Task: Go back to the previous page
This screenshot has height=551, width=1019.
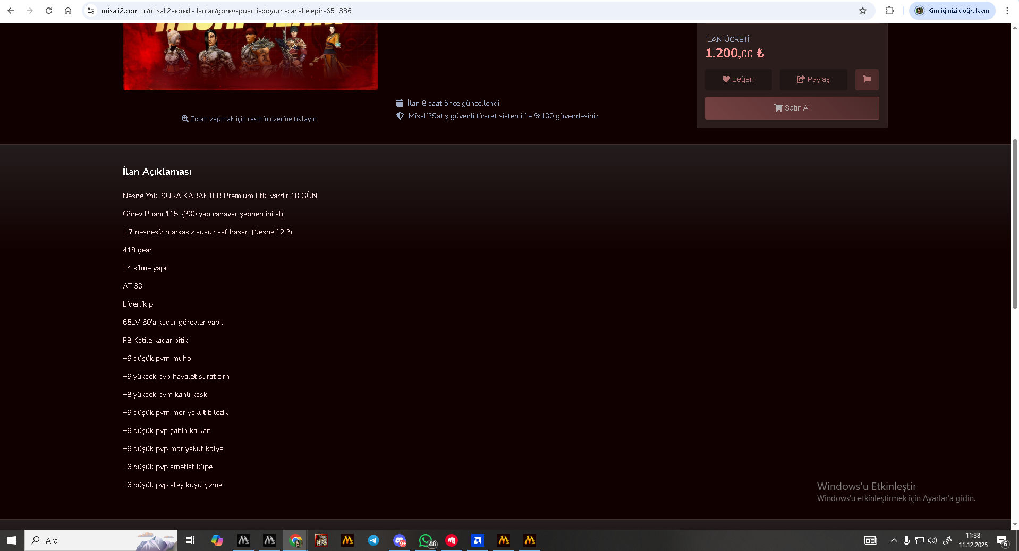Action: point(11,11)
